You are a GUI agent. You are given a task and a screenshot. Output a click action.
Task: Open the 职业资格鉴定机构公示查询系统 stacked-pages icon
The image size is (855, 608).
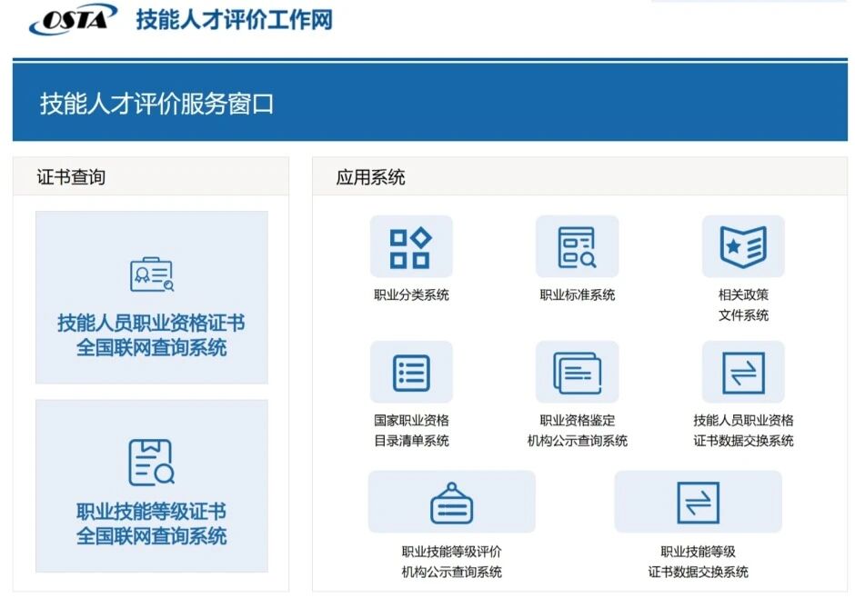pos(578,371)
